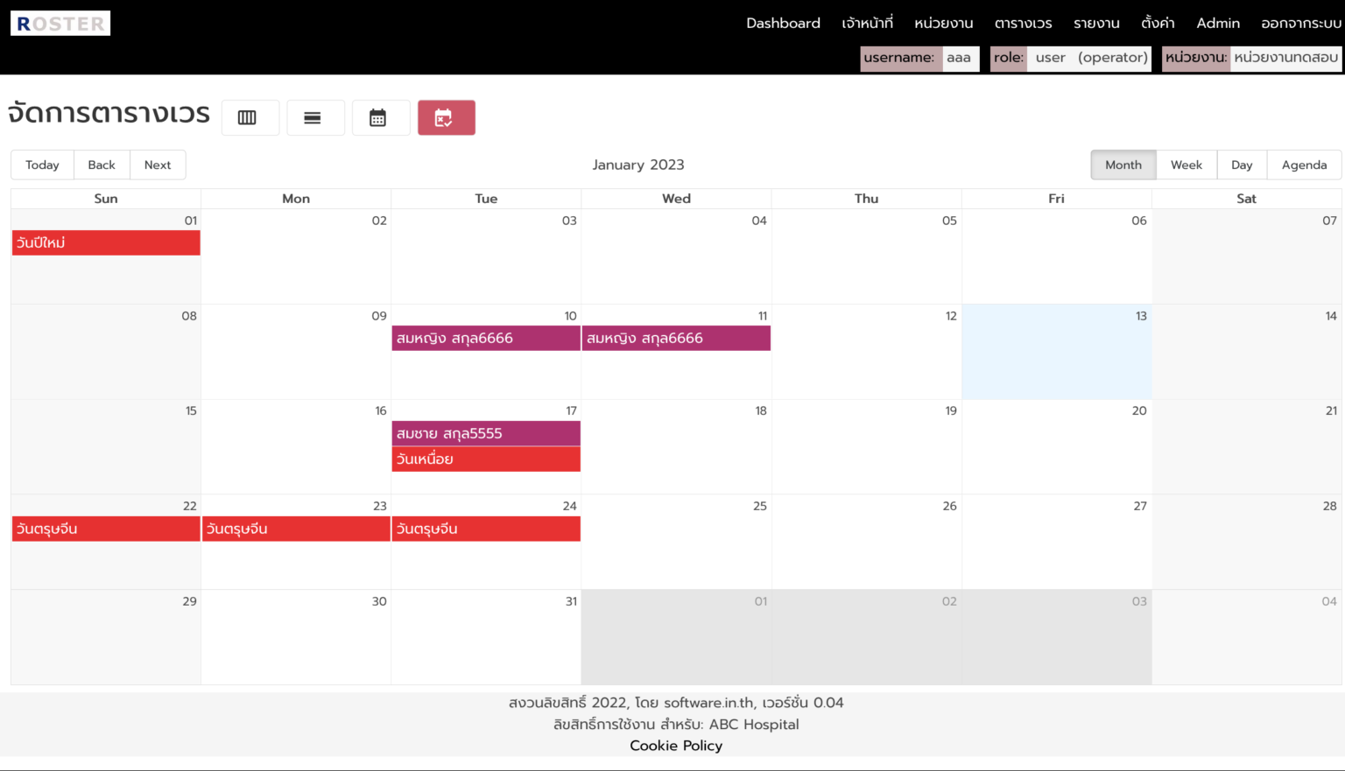Click the Cookie Policy link
Screen dimensions: 1345x771
click(x=675, y=746)
